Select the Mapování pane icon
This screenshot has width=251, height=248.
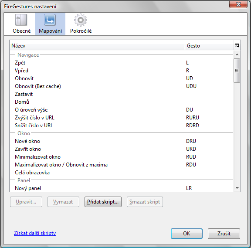pos(50,24)
